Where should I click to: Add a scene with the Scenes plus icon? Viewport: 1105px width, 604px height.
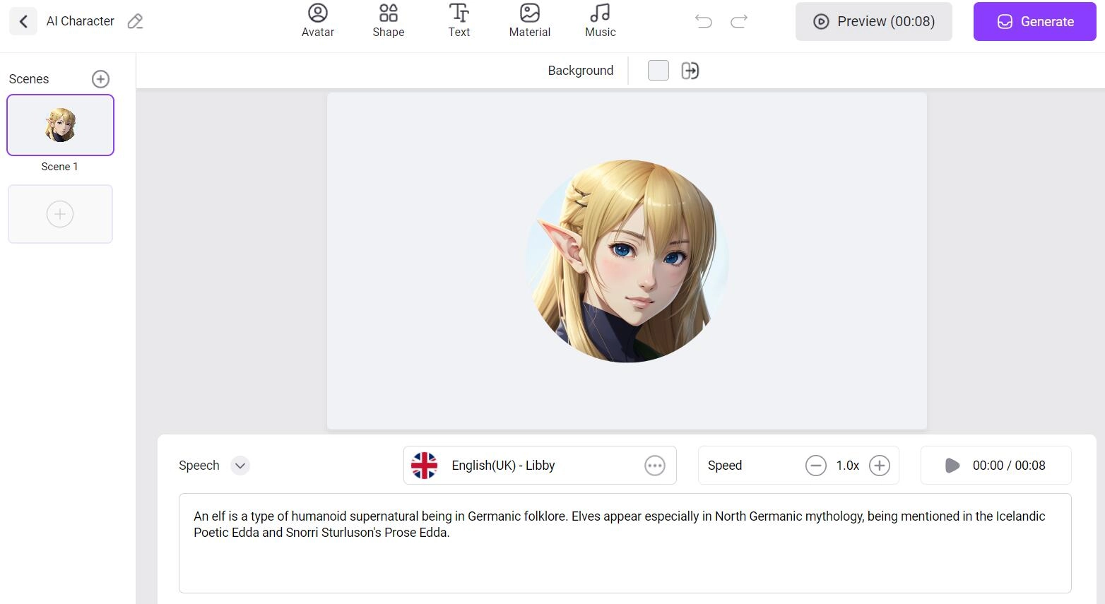[x=100, y=79]
